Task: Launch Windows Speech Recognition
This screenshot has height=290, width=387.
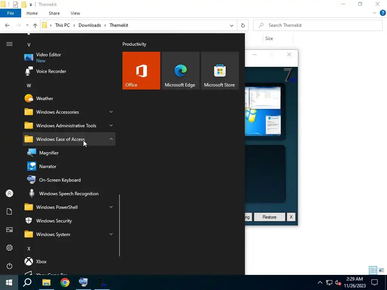Action: 69,194
